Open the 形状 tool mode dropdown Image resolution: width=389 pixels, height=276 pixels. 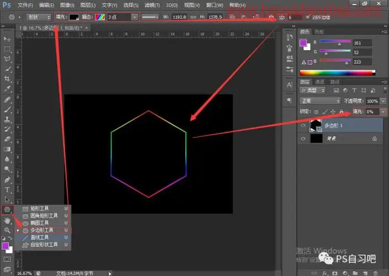[39, 17]
